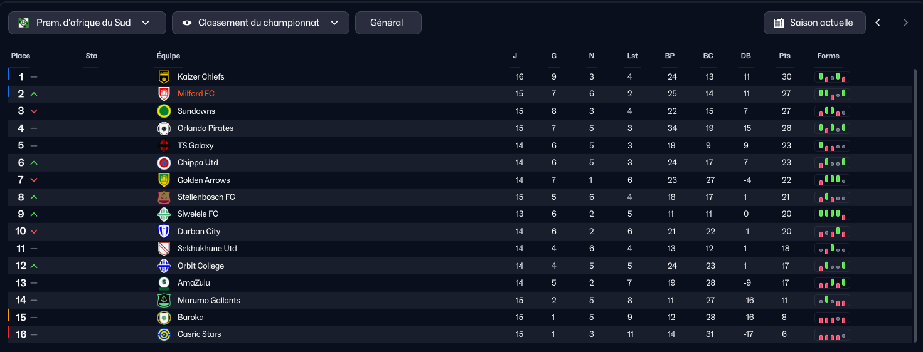The width and height of the screenshot is (923, 352).
Task: Click the Kaizer Chiefs club badge
Action: pos(164,77)
